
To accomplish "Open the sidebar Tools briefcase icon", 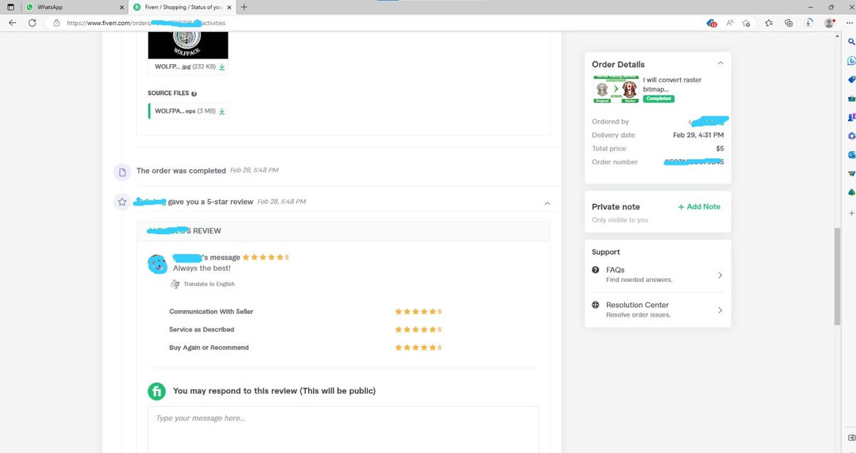I will (x=851, y=98).
